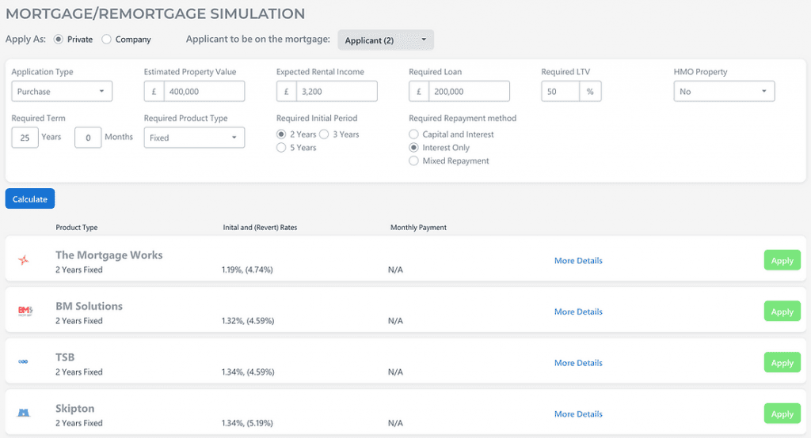The height and width of the screenshot is (438, 811).
Task: Click Required Term Months field 0
Action: (88, 138)
